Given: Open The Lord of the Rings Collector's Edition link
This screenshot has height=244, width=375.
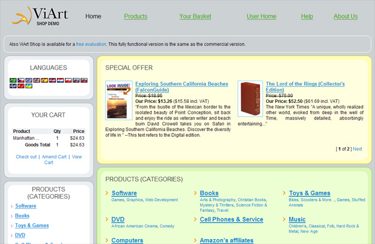Looking at the screenshot, I should pos(305,87).
